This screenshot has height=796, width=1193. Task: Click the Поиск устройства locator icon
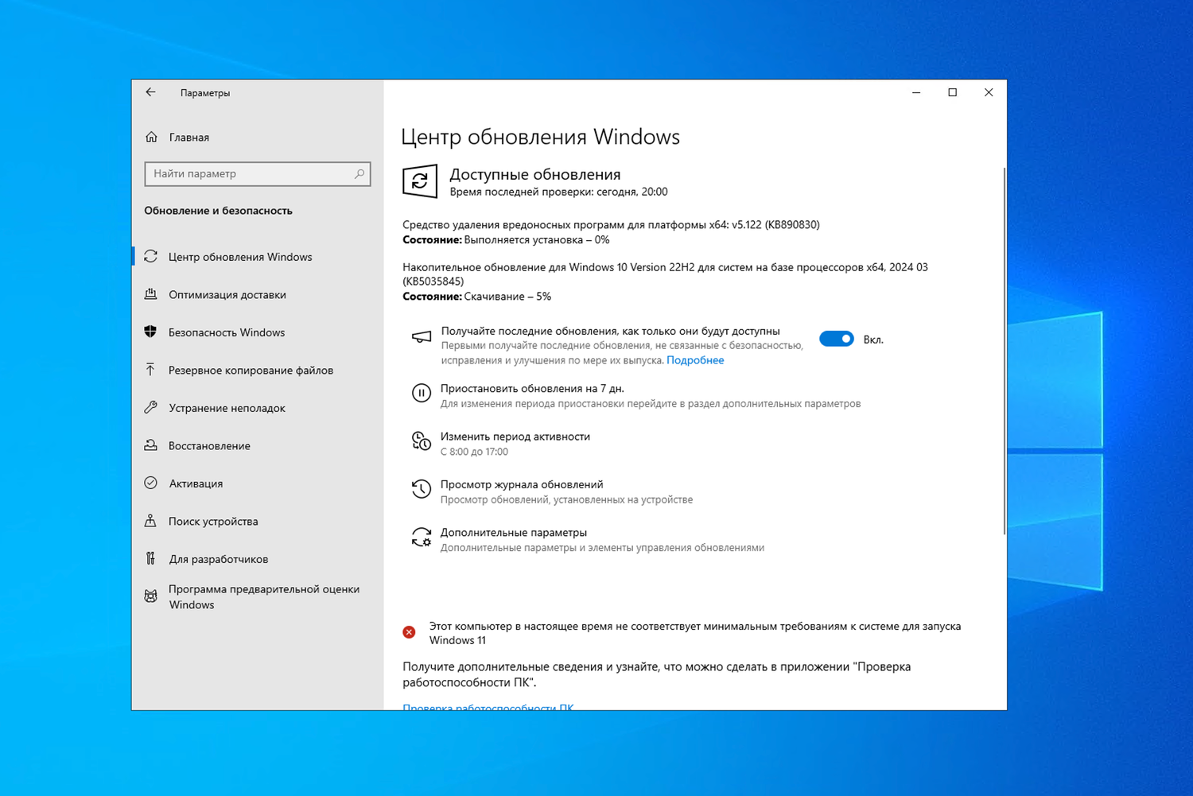point(150,521)
